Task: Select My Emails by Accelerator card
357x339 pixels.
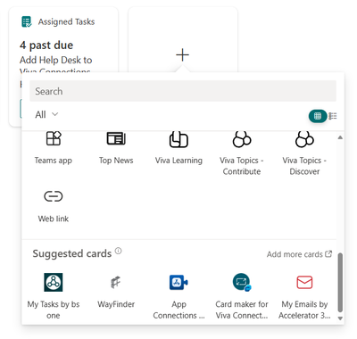Action: tap(304, 296)
